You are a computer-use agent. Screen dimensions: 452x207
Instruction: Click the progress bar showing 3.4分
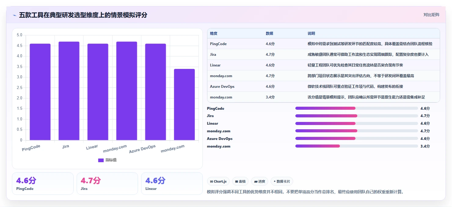tap(356, 146)
